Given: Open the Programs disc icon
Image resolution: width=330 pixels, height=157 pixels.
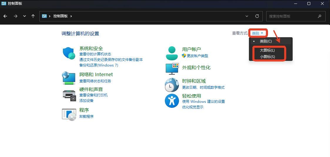Looking at the screenshot, I should click(x=69, y=114).
